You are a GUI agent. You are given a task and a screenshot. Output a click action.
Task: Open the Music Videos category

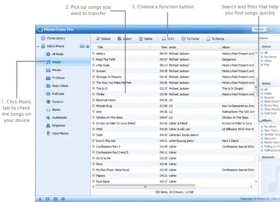click(57, 86)
